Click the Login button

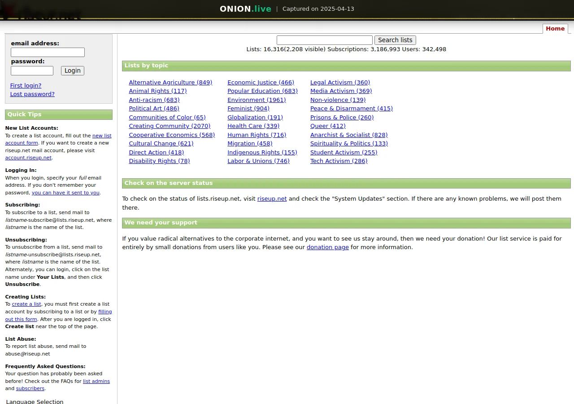(73, 70)
